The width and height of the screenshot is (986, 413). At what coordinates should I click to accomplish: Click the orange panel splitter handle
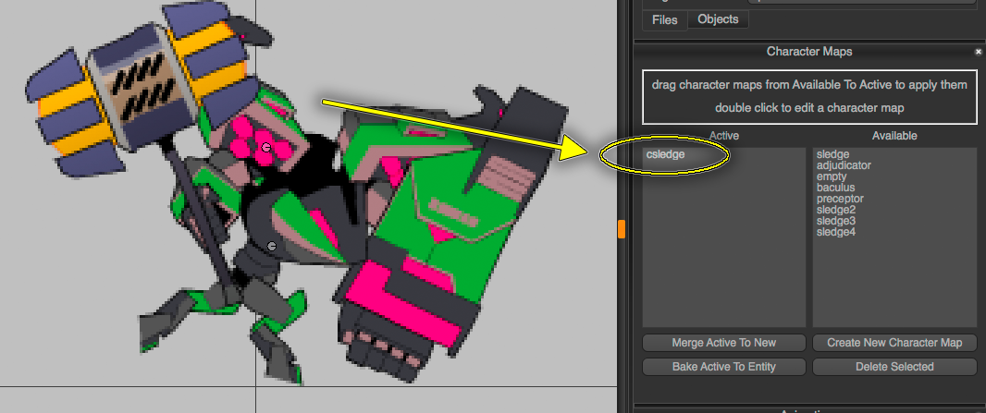(x=622, y=228)
